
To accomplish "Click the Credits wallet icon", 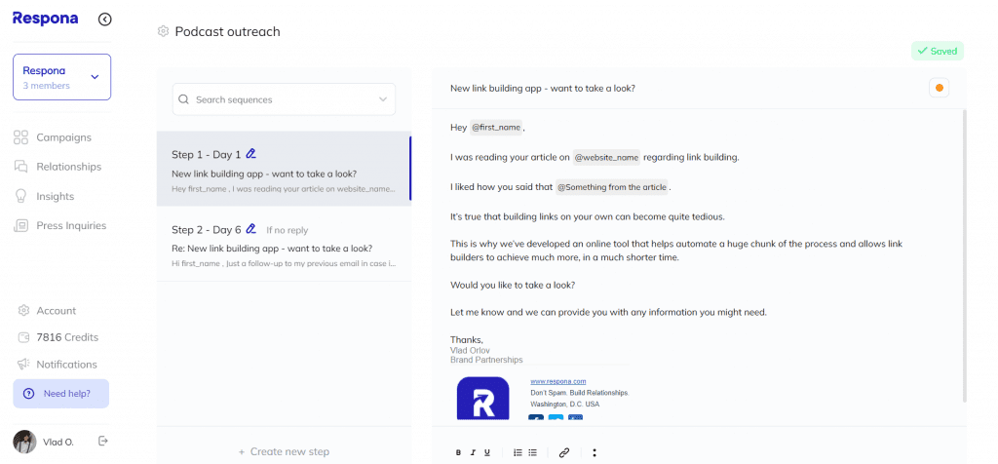I will [24, 337].
